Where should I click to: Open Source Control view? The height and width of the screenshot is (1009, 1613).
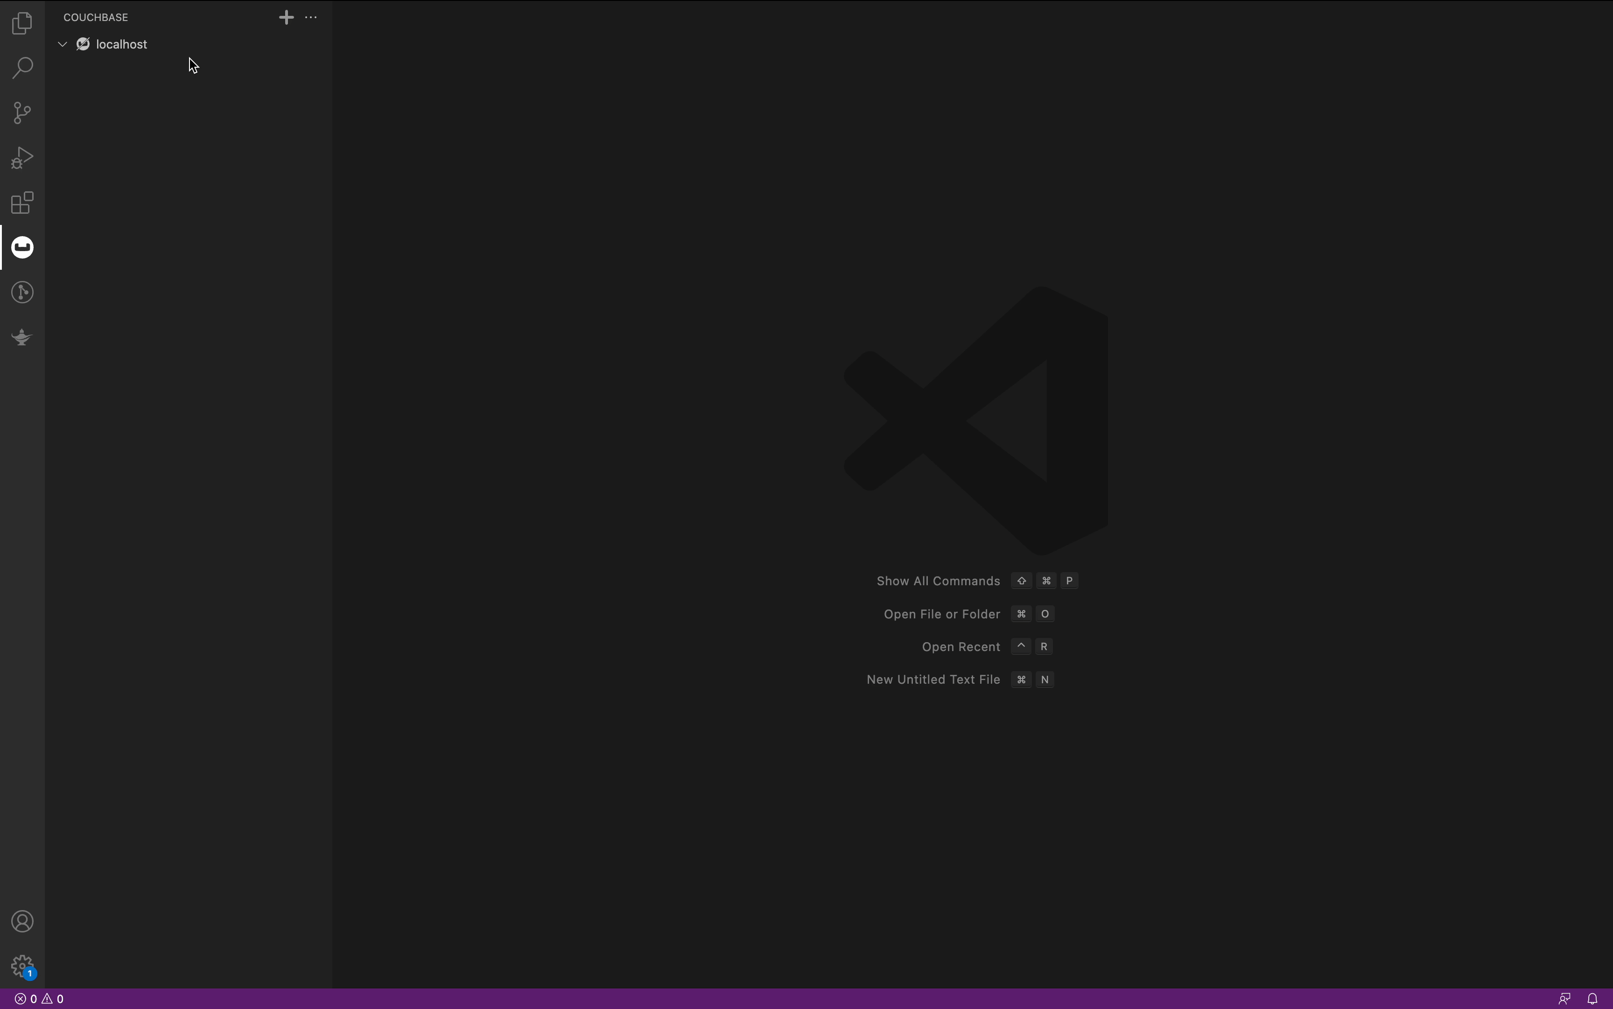(22, 112)
